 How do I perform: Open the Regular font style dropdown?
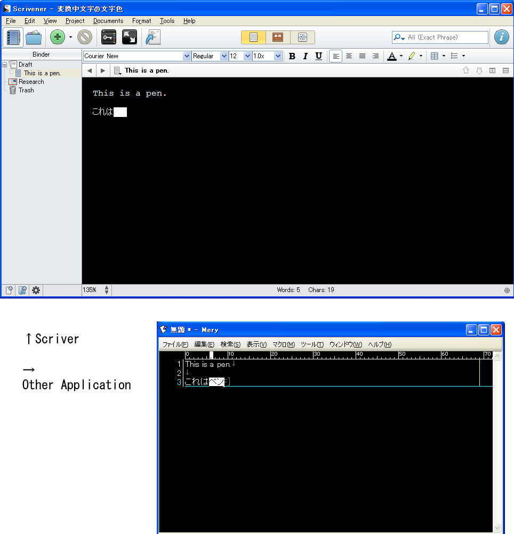(x=224, y=56)
